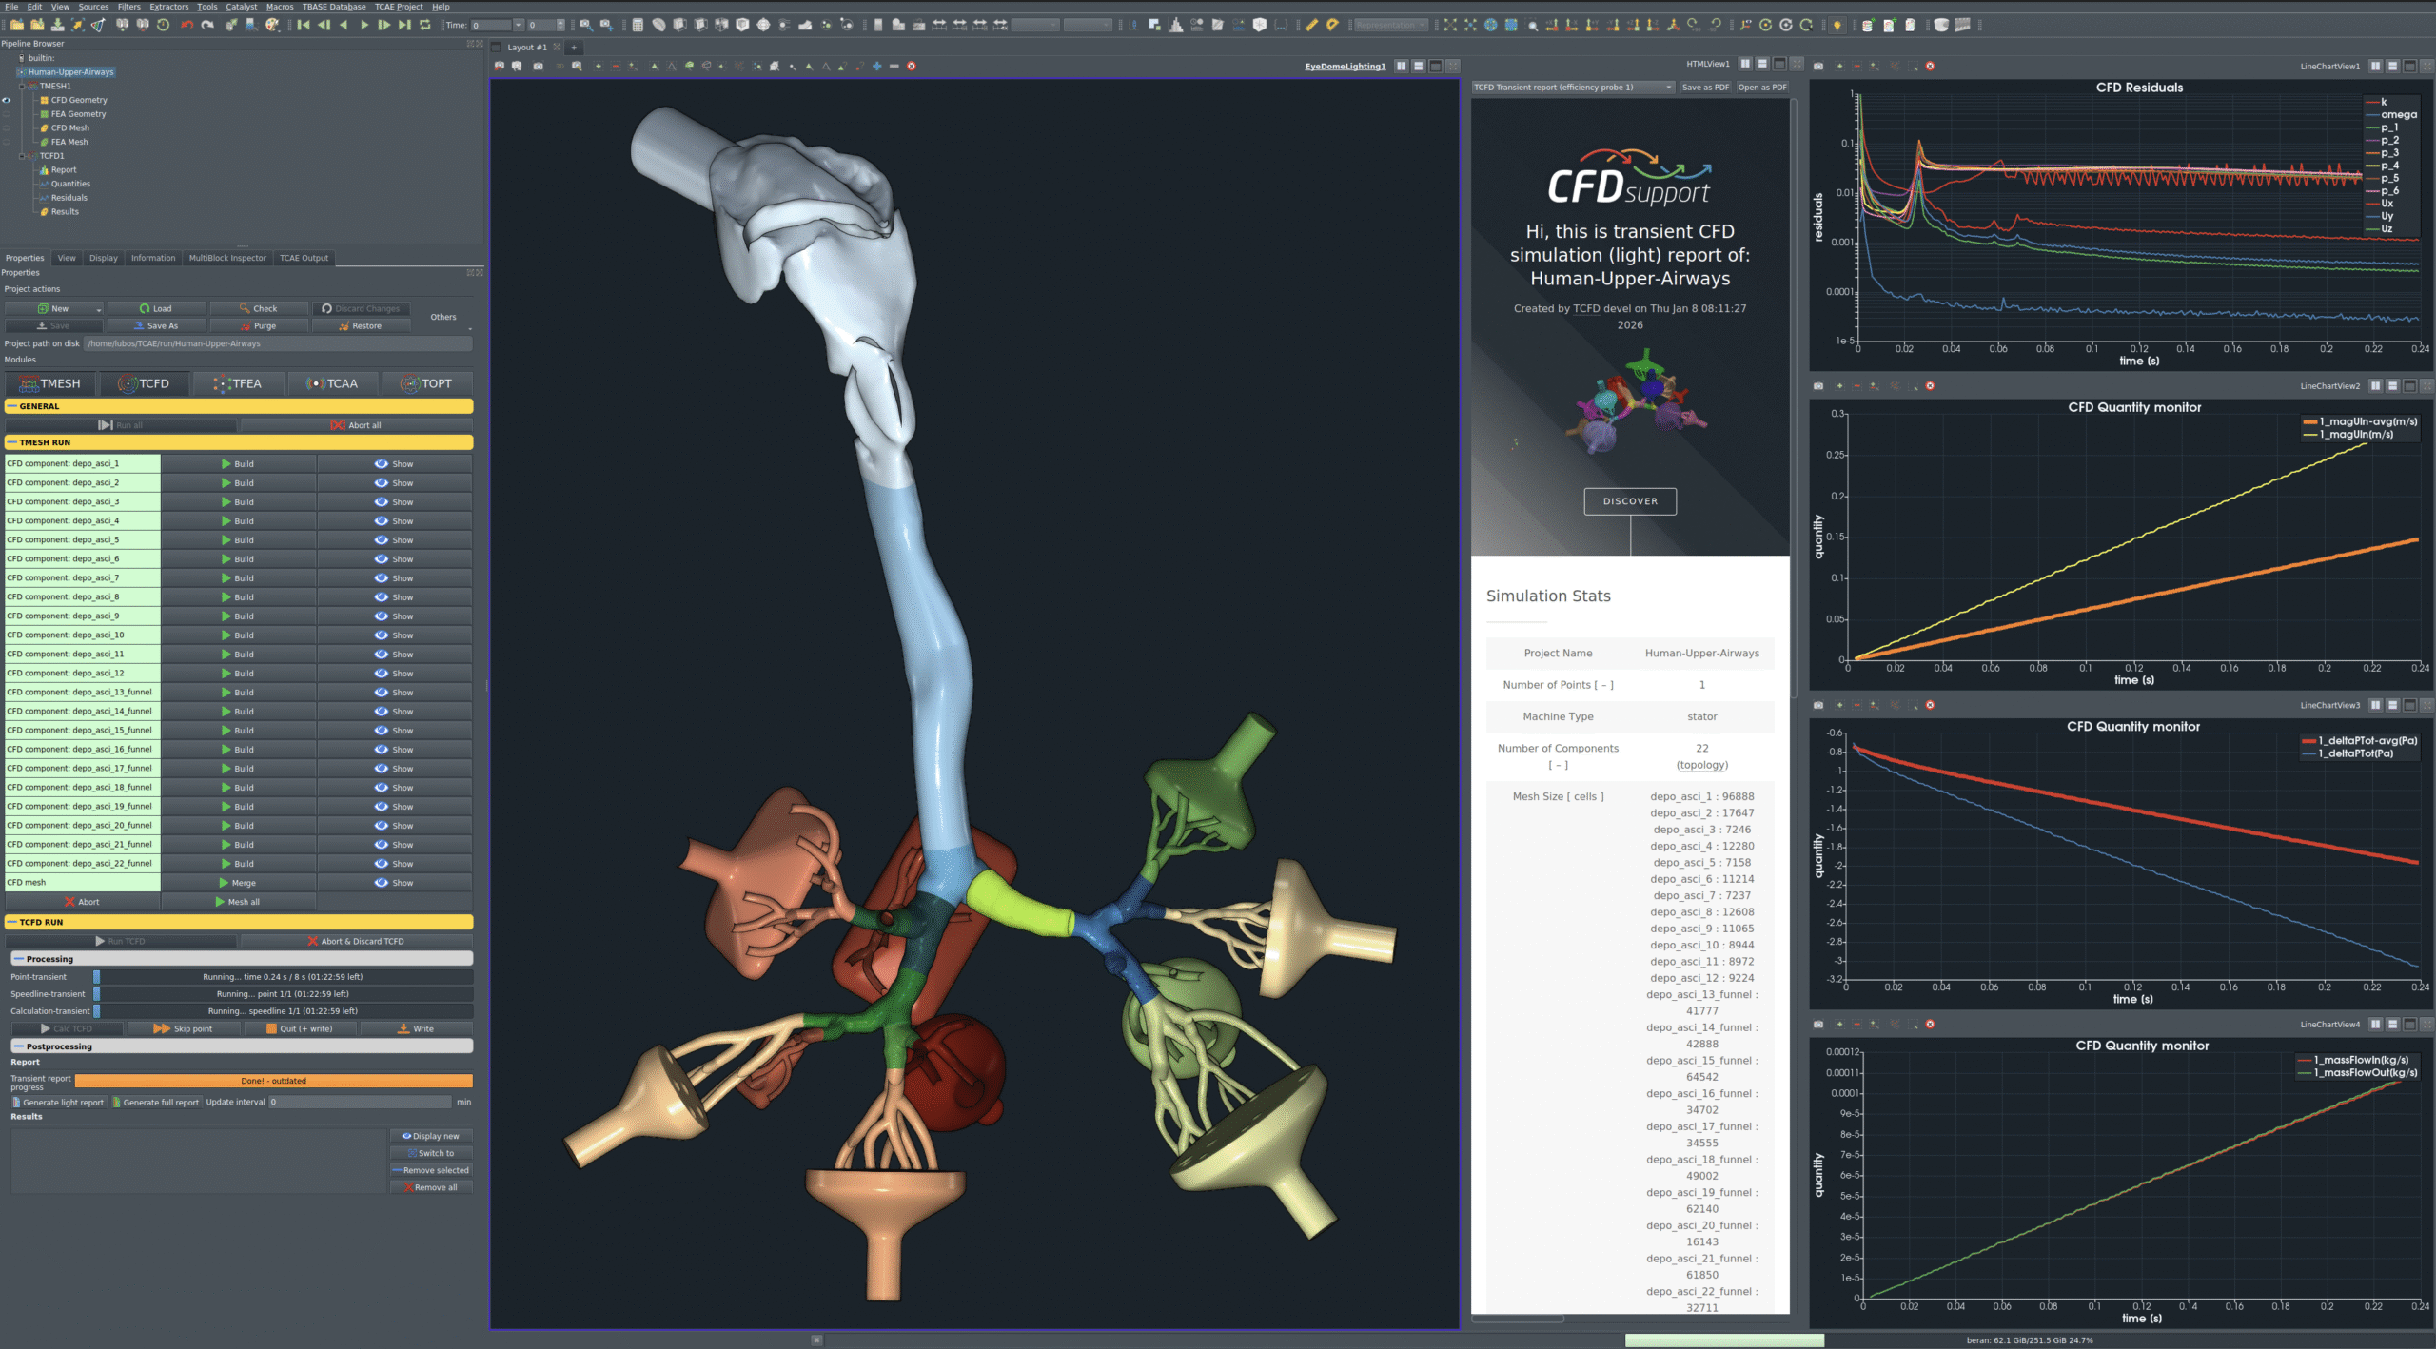The width and height of the screenshot is (2436, 1349).
Task: Open the TFEA module
Action: (237, 383)
